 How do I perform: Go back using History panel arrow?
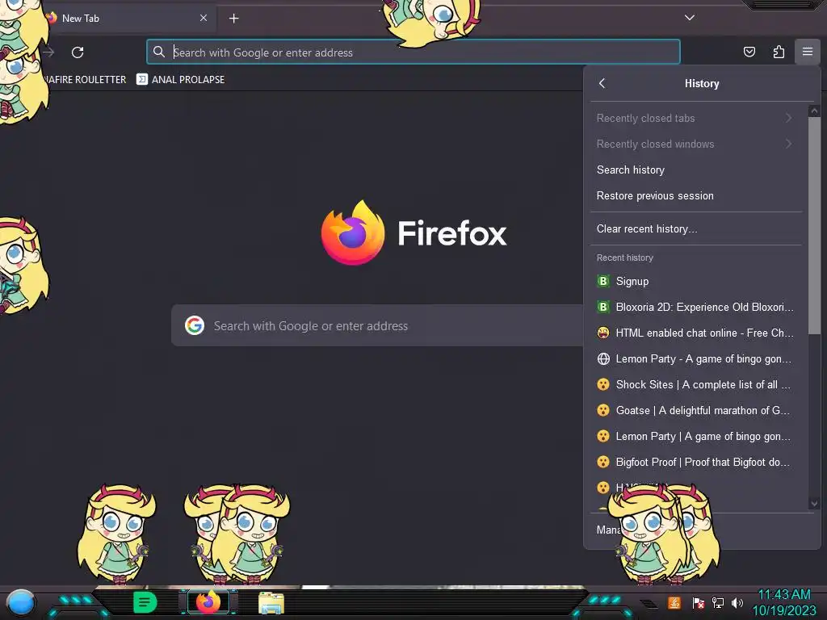602,83
